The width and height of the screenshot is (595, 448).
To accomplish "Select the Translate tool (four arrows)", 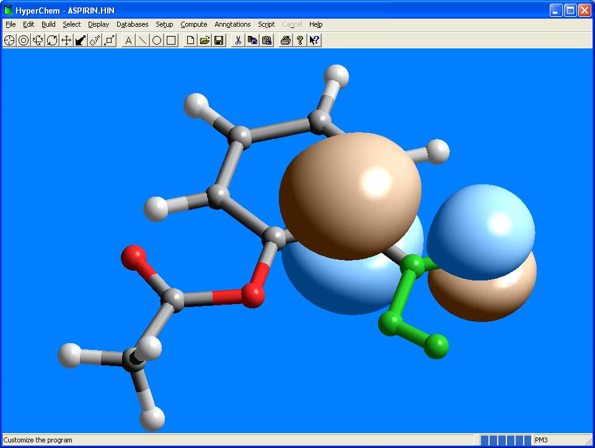I will click(x=66, y=40).
